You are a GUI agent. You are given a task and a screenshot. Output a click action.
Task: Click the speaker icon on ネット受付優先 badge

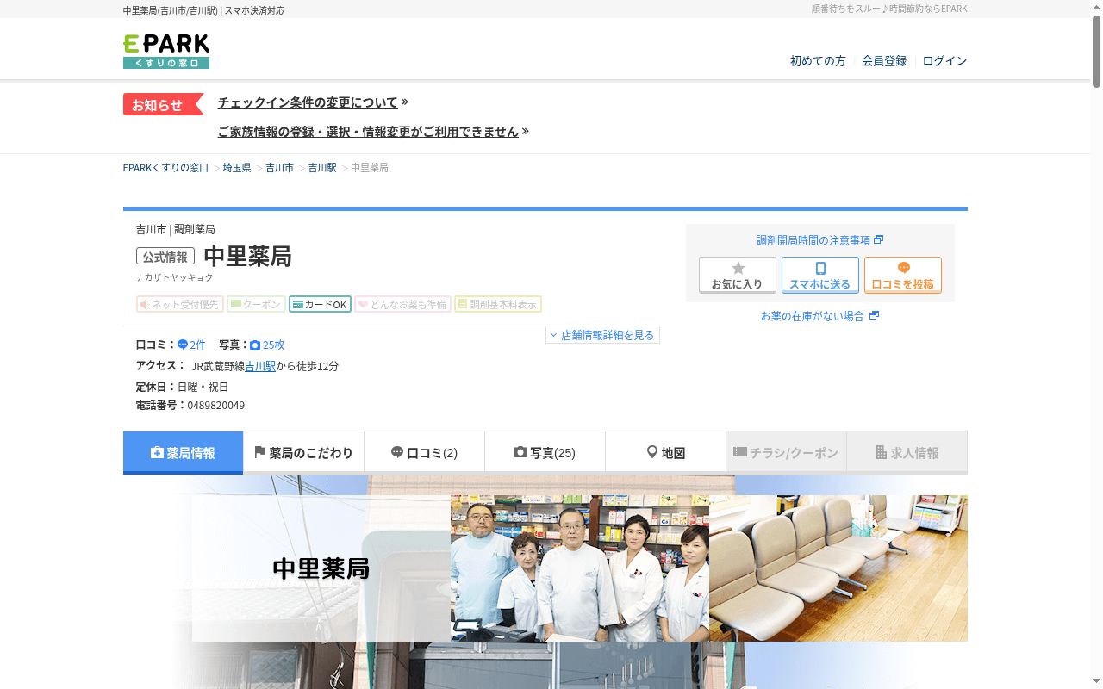[x=145, y=304]
